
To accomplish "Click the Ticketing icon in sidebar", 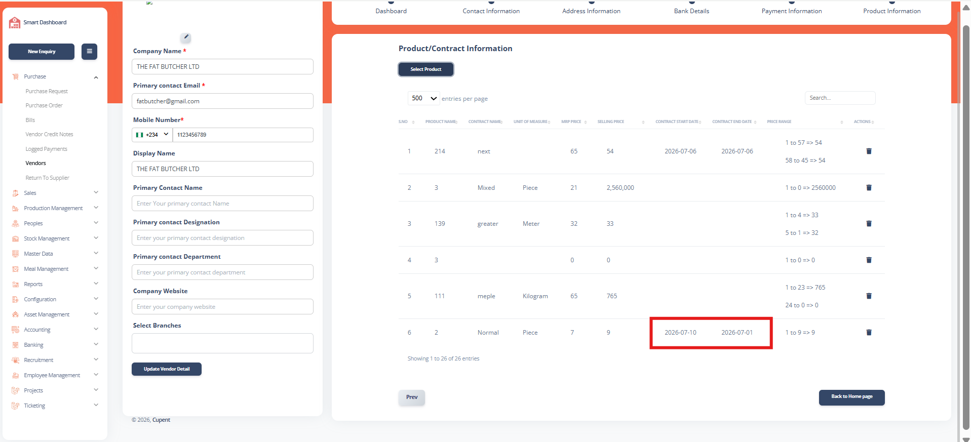I will click(x=15, y=406).
